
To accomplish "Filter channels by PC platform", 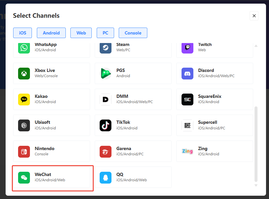I will (105, 33).
